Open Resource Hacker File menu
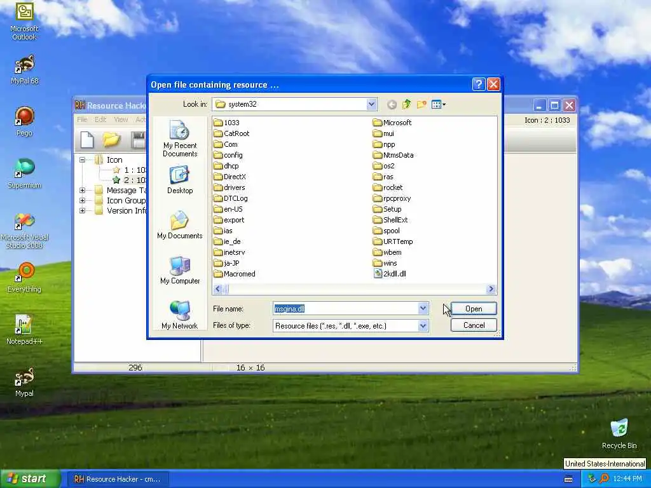The image size is (651, 488). tap(82, 119)
